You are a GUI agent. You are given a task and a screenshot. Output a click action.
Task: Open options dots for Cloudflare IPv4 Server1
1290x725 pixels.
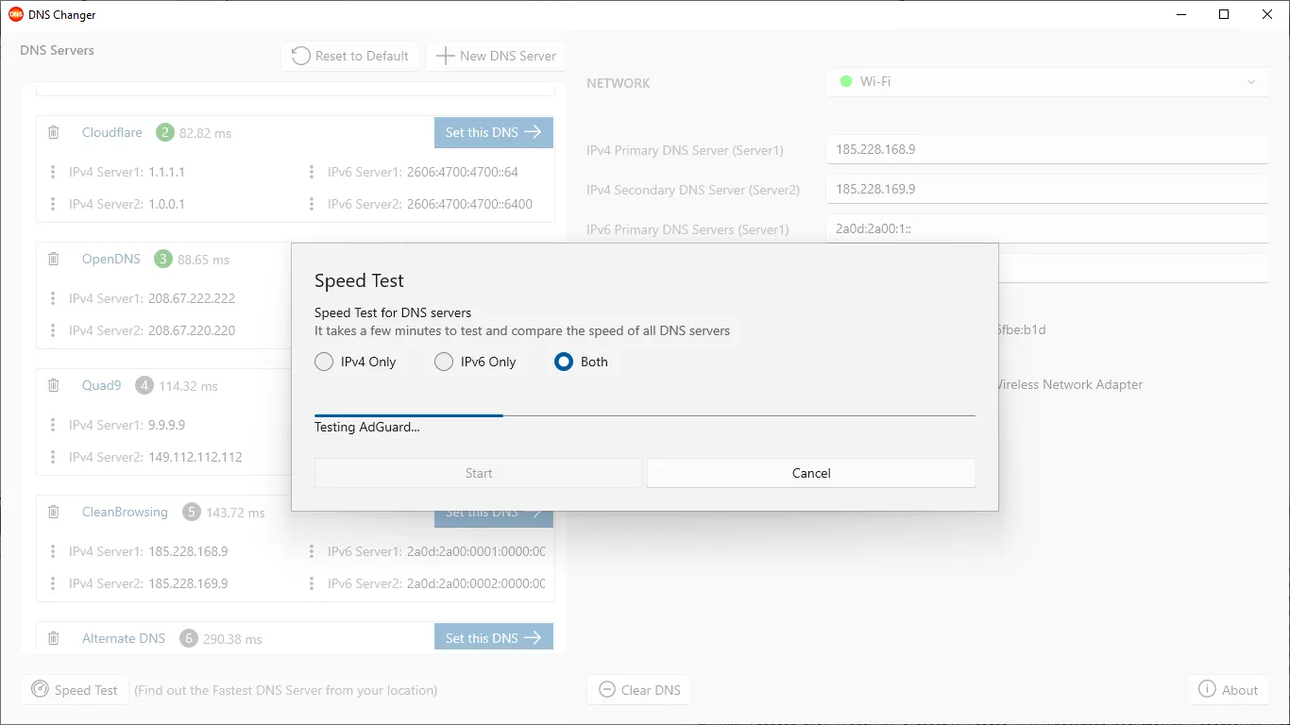(53, 172)
